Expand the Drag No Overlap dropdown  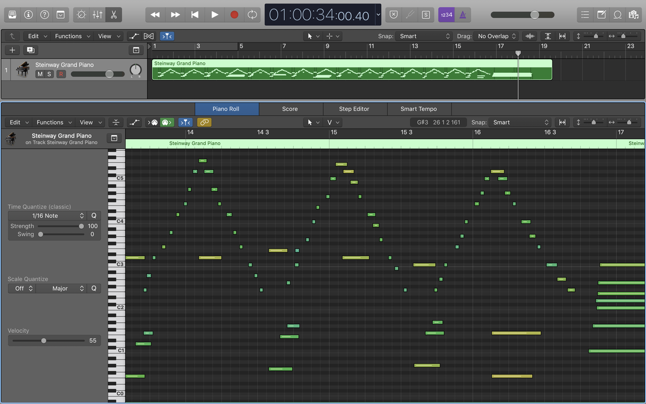[496, 36]
